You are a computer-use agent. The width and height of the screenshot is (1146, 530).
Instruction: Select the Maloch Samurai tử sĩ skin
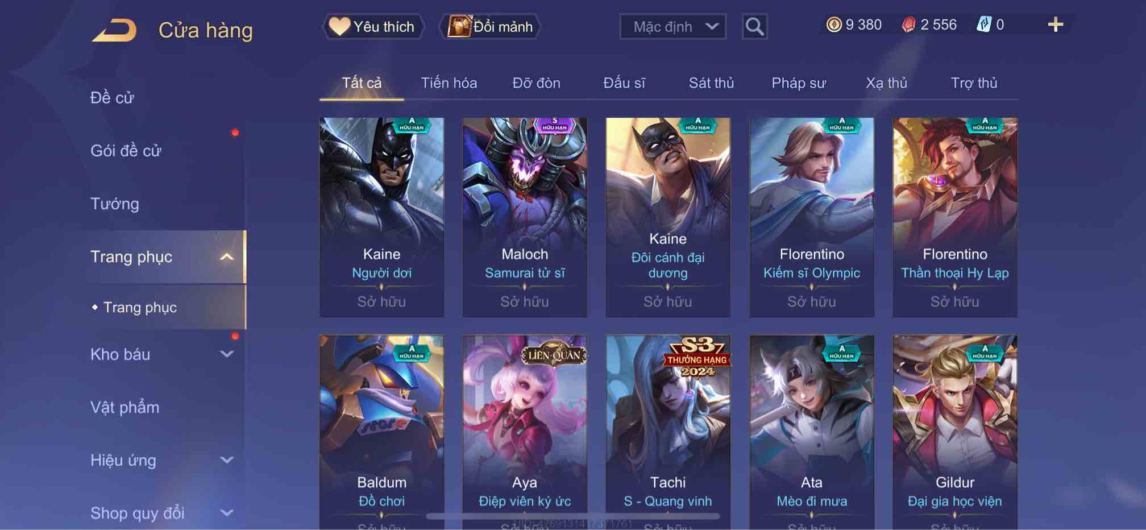click(525, 217)
